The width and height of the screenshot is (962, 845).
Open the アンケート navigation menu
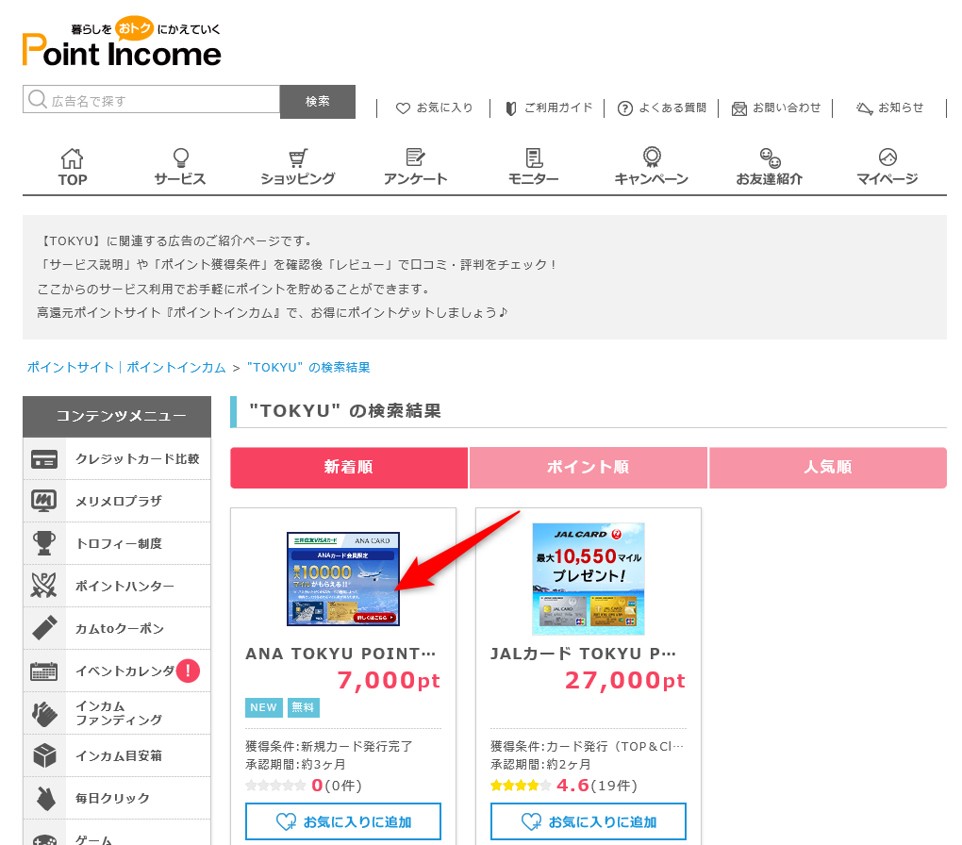click(415, 167)
